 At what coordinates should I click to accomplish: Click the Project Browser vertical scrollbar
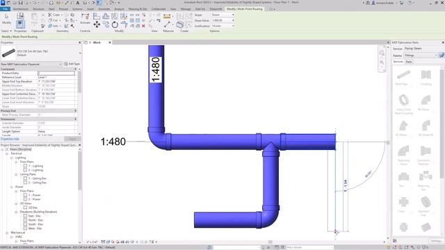point(80,170)
